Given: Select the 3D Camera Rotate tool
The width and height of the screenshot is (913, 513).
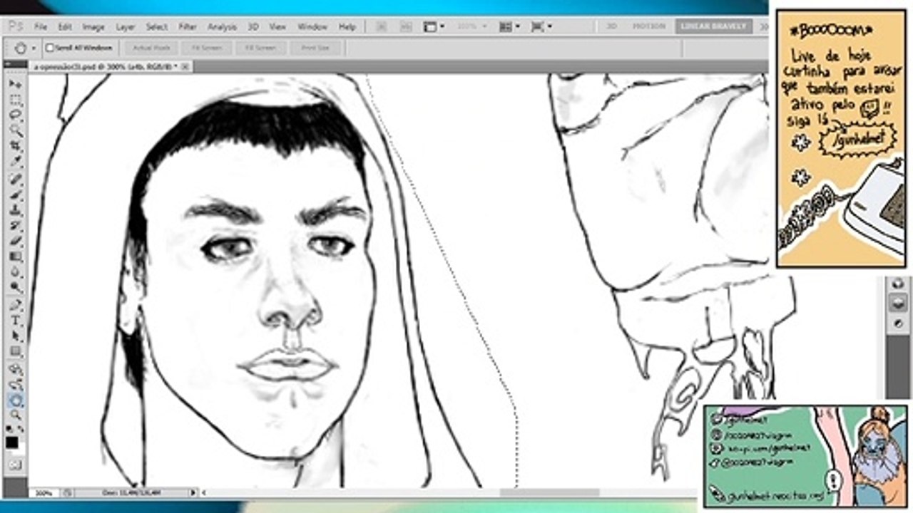Looking at the screenshot, I should coord(15,385).
